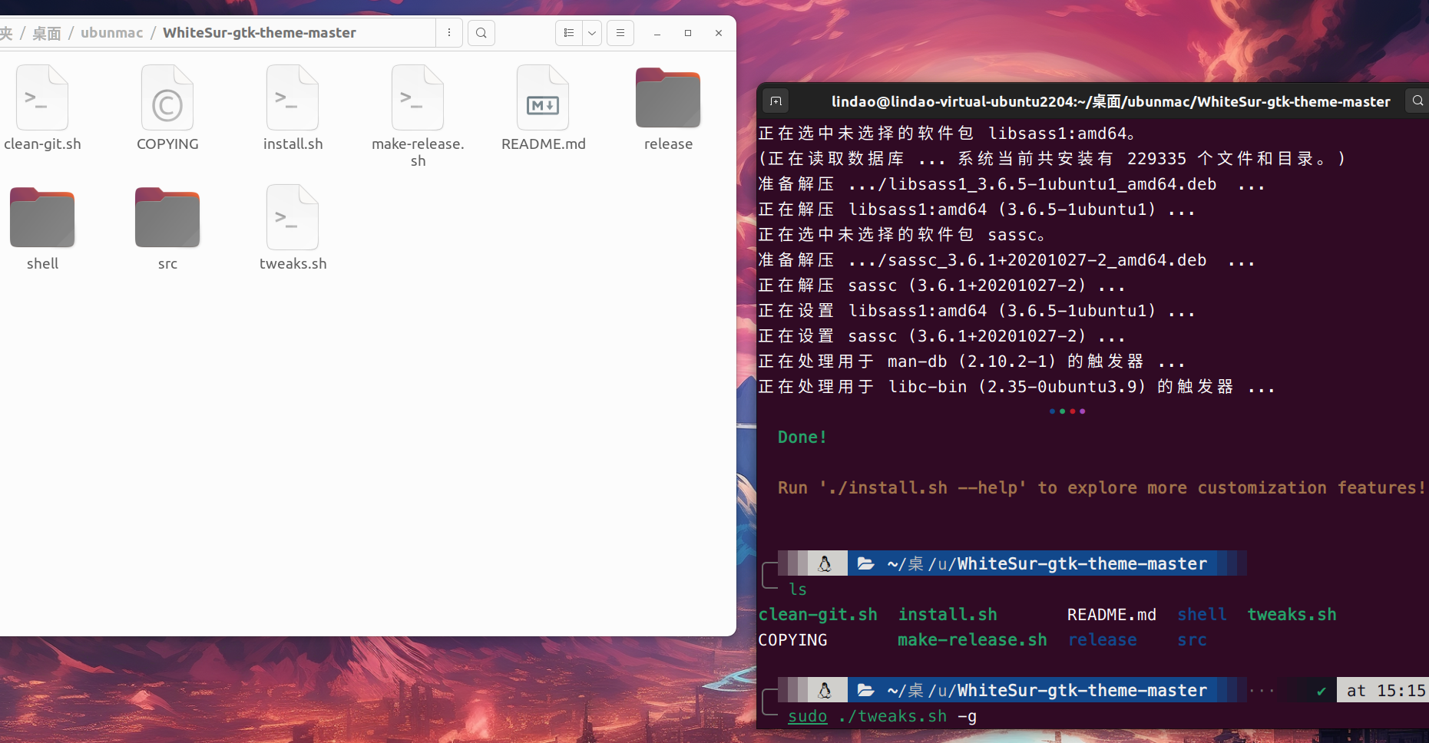Click 'release' in terminal ls output
The width and height of the screenshot is (1429, 743).
pos(1103,640)
